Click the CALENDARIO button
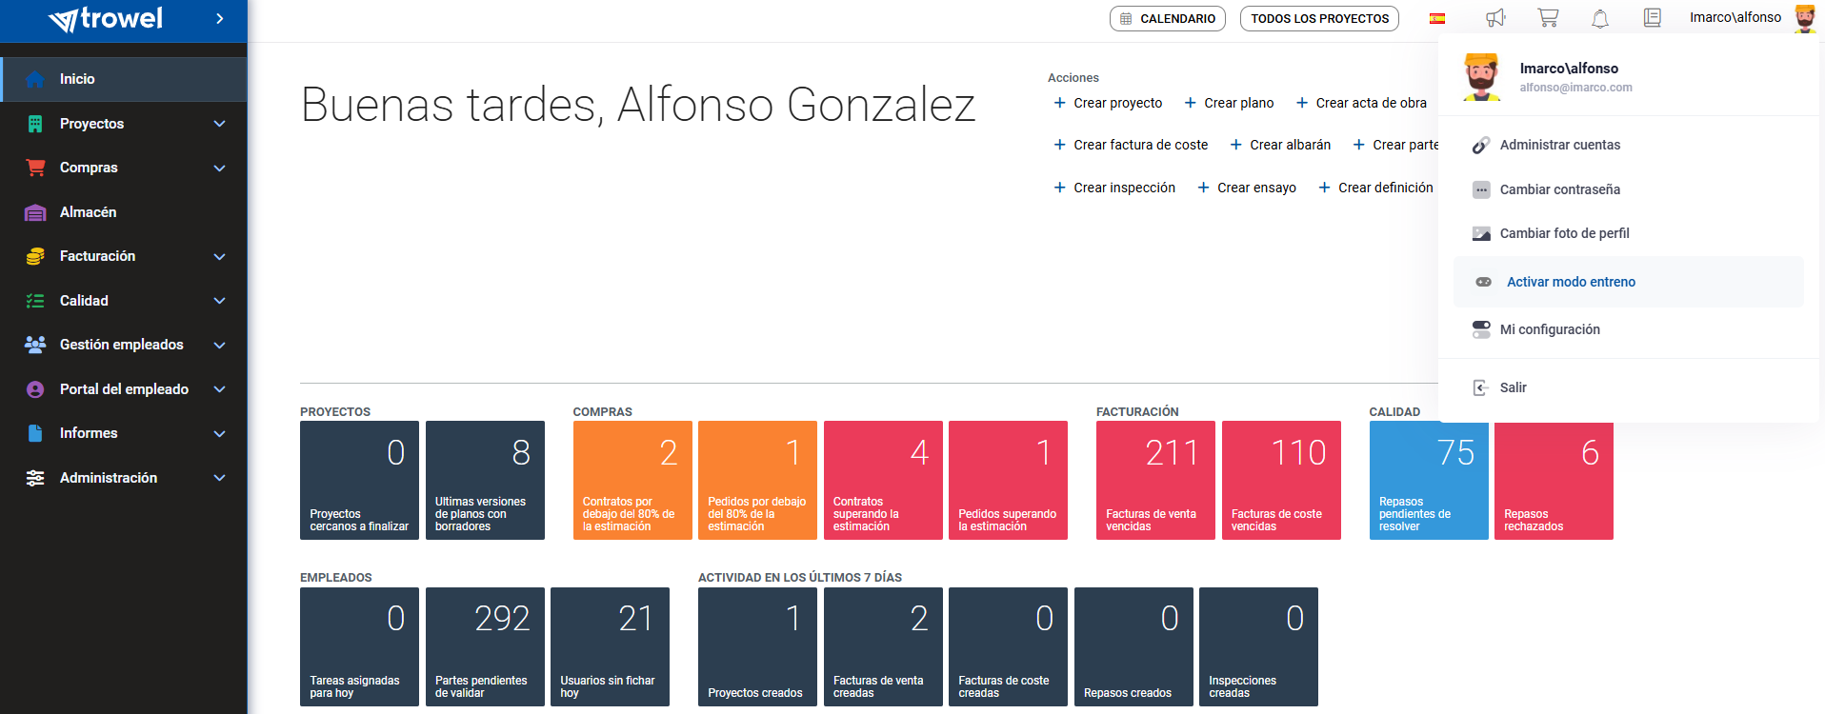The image size is (1825, 714). pyautogui.click(x=1167, y=18)
